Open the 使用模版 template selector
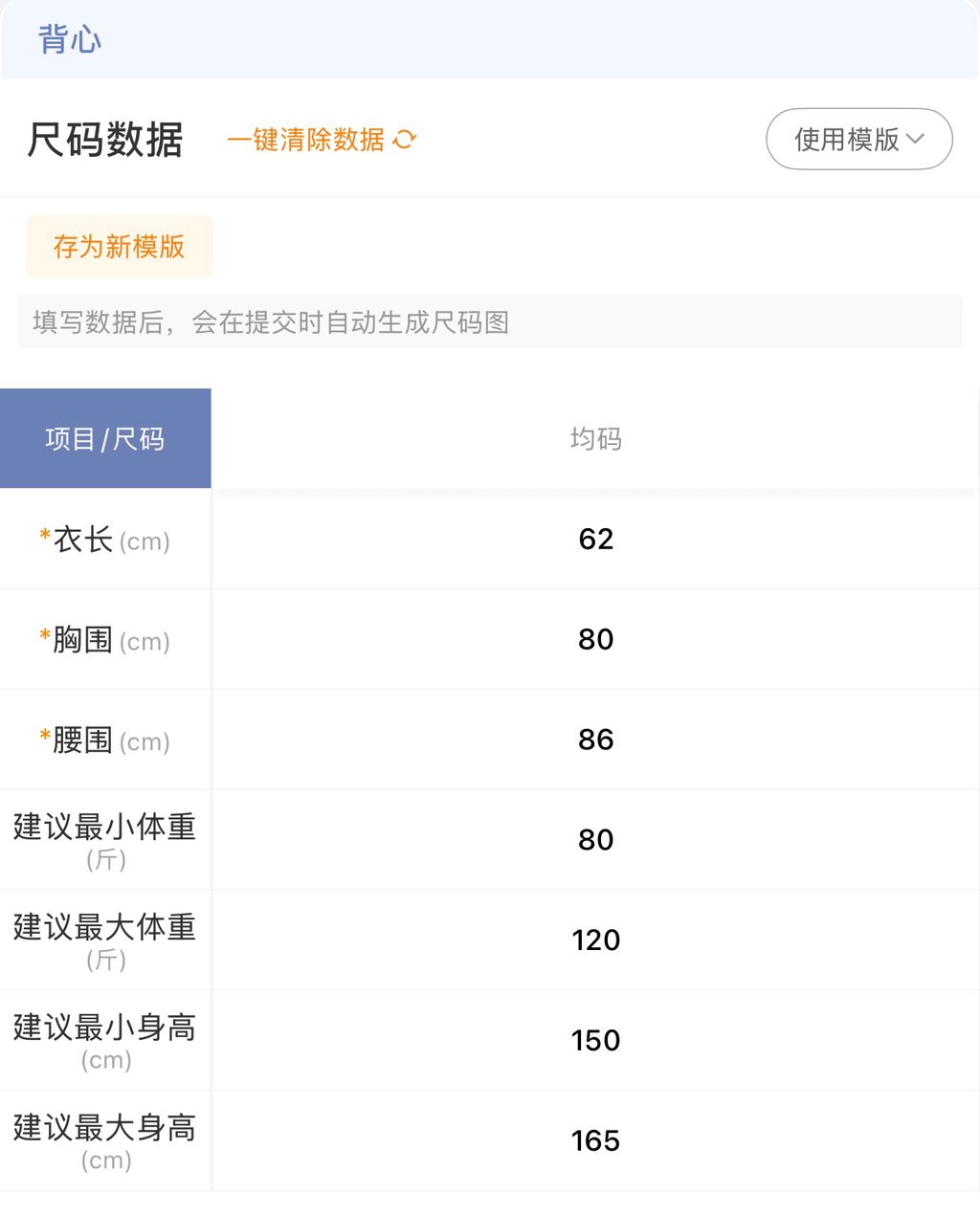The height and width of the screenshot is (1216, 980). pos(859,140)
